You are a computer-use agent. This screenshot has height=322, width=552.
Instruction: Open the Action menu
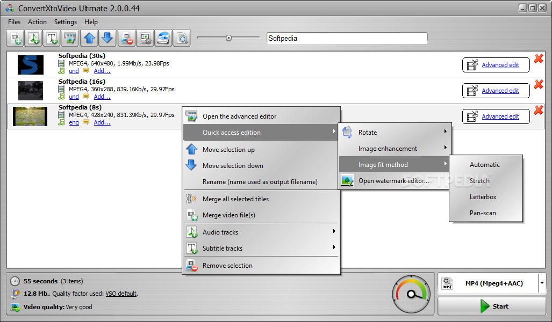tap(37, 22)
